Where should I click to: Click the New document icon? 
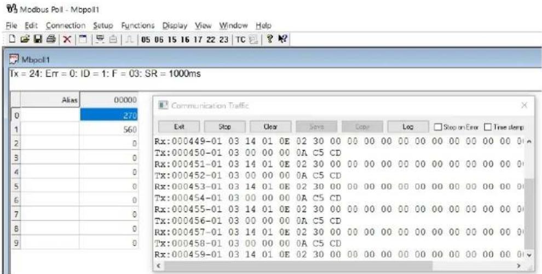13,39
